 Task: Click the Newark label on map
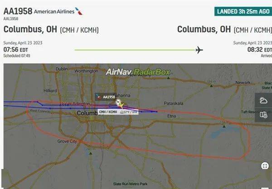coord(243,83)
